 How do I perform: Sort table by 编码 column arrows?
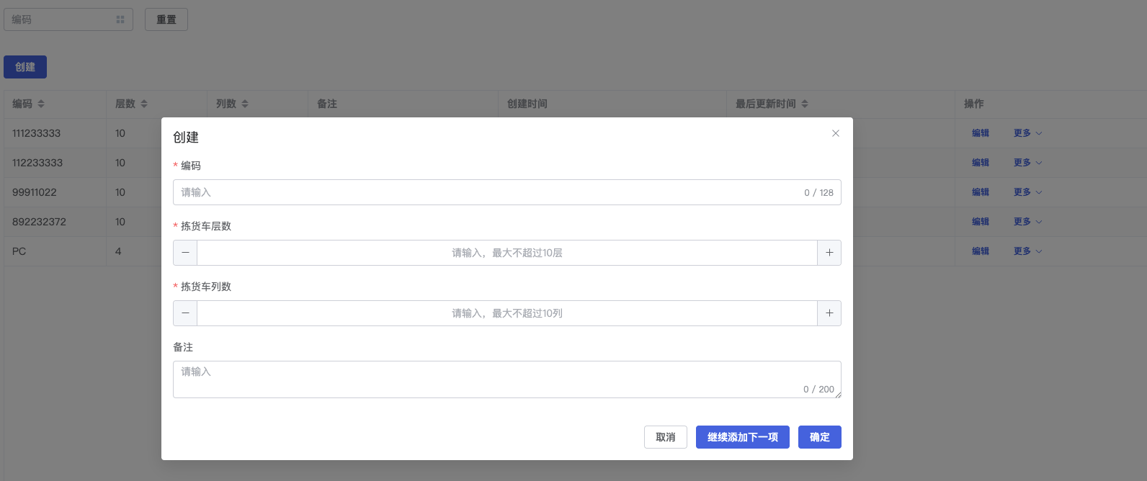tap(41, 104)
